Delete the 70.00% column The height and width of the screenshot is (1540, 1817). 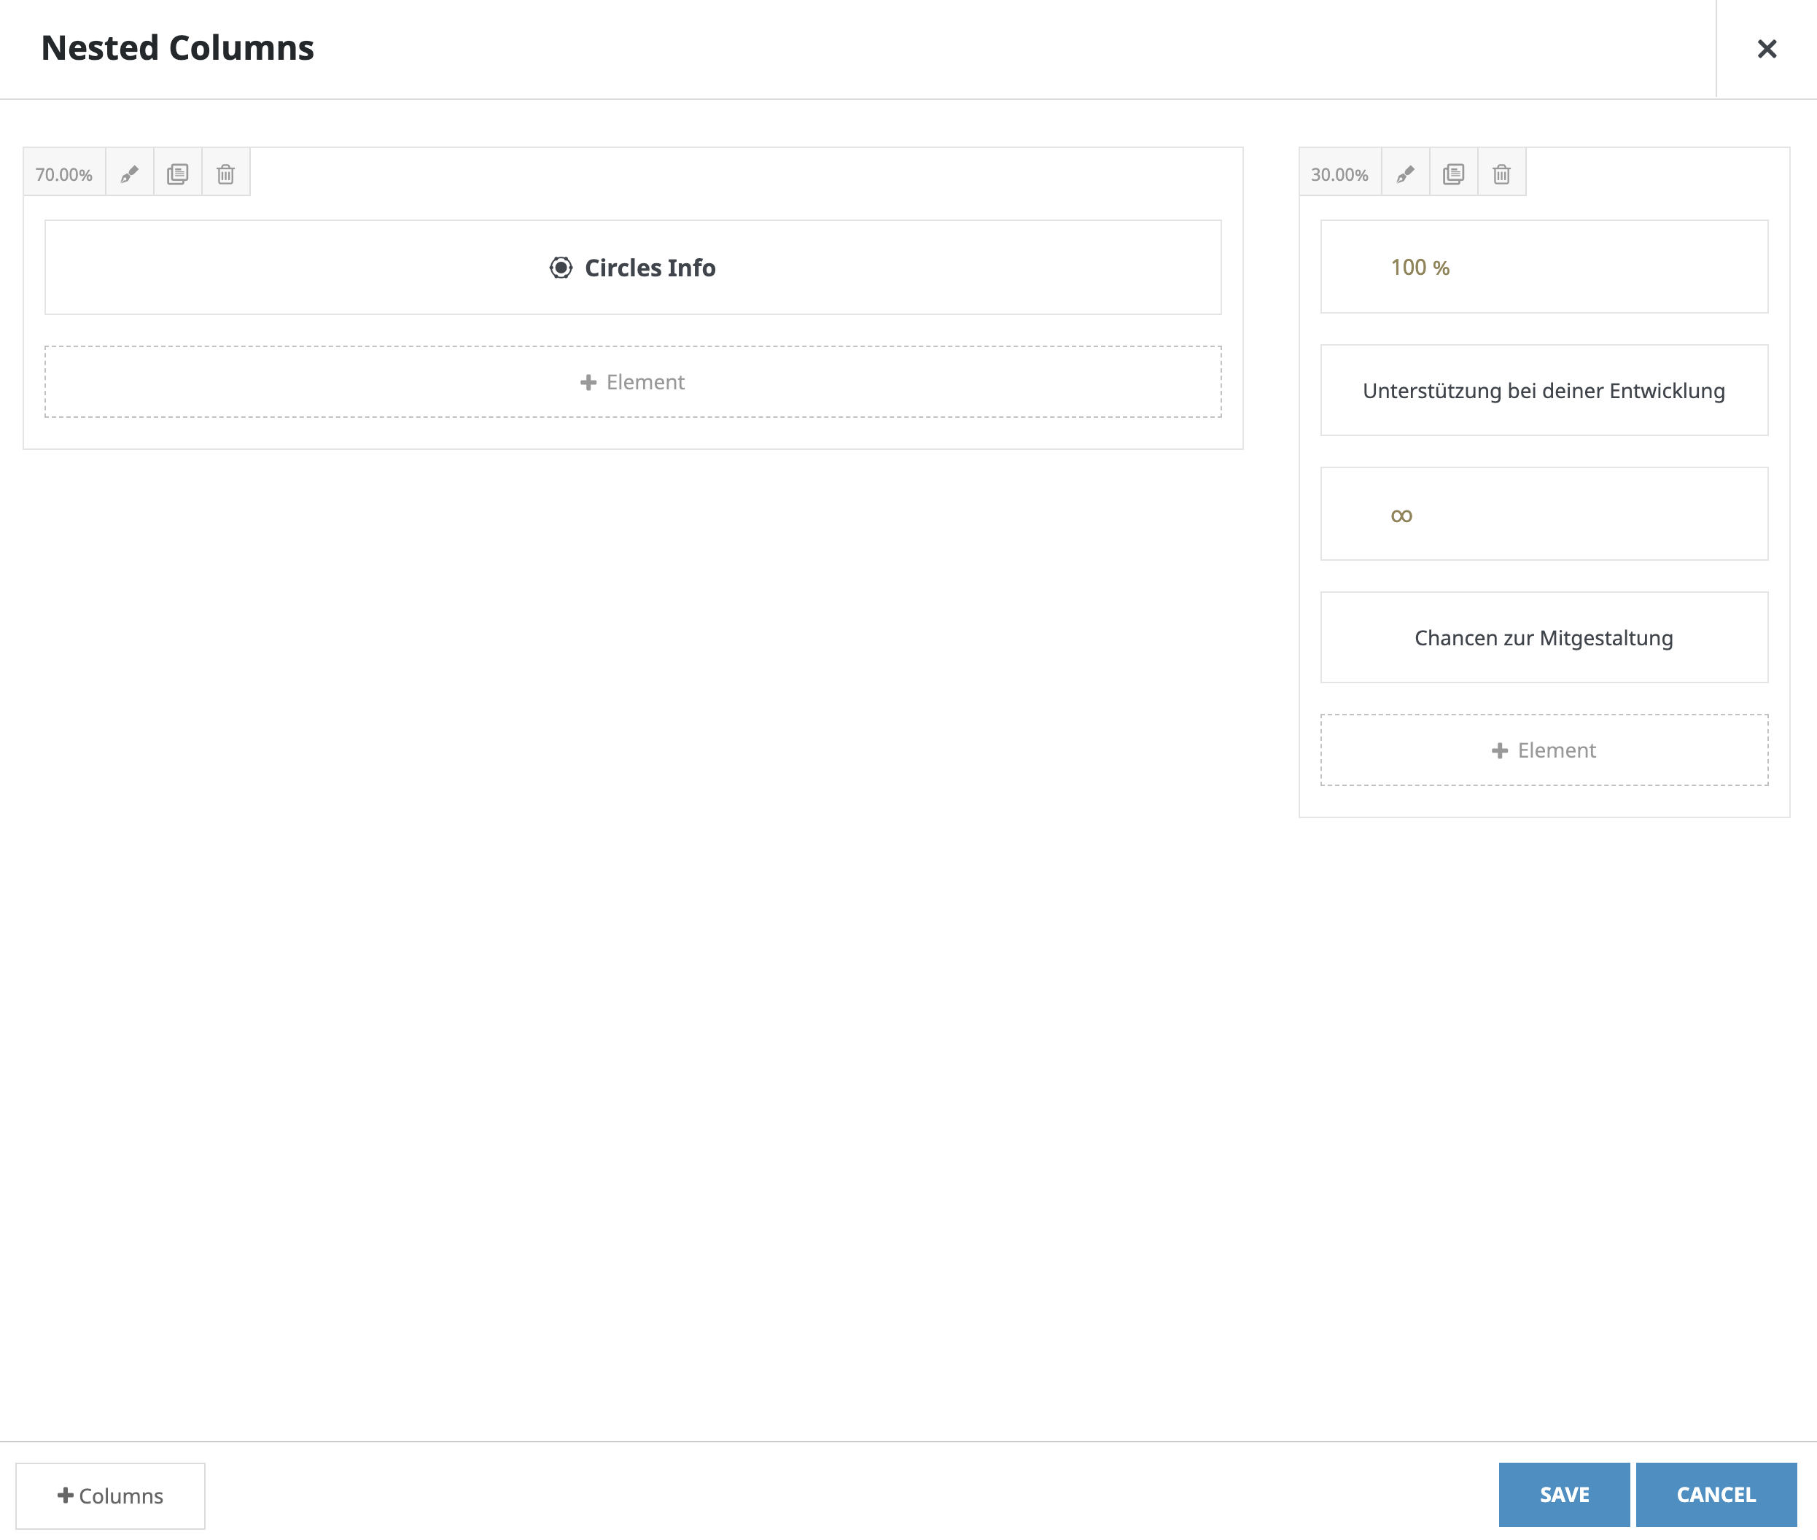[225, 174]
